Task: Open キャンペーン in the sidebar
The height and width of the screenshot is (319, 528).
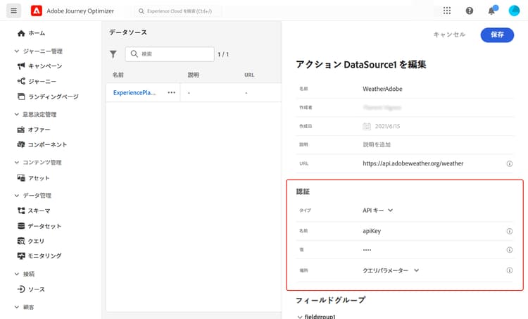Action: click(39, 66)
